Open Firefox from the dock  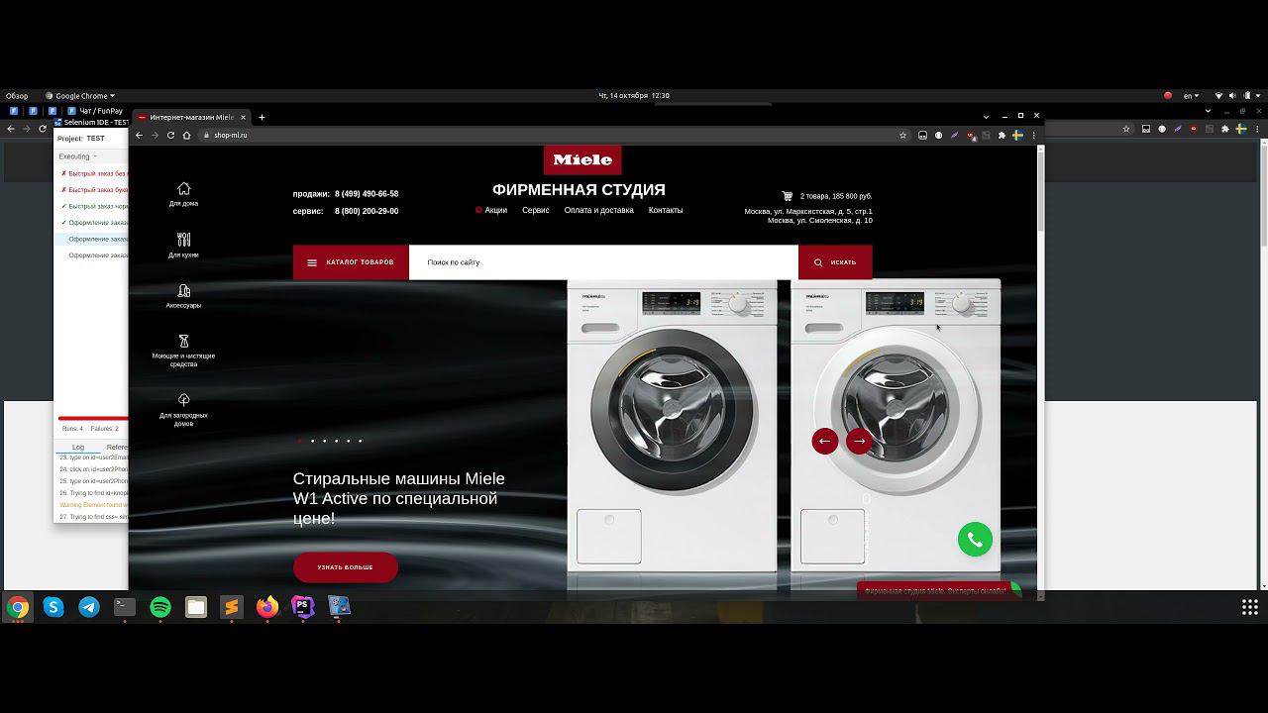pos(267,607)
